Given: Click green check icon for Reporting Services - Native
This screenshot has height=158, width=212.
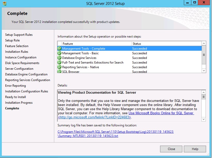Looking at the screenshot, I should point(59,67).
